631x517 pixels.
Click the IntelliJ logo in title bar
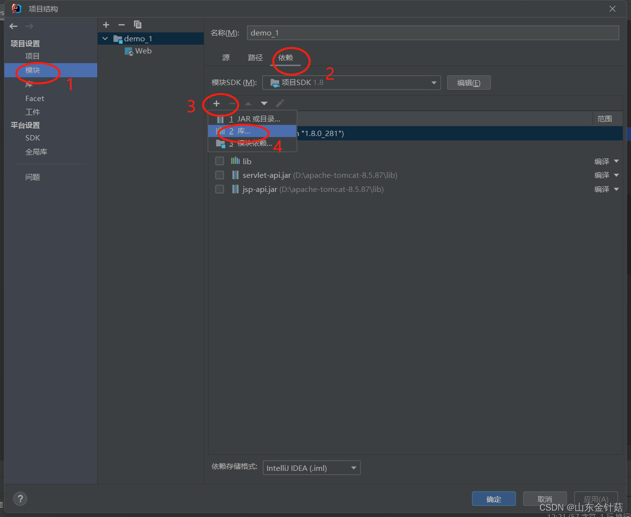click(x=17, y=8)
